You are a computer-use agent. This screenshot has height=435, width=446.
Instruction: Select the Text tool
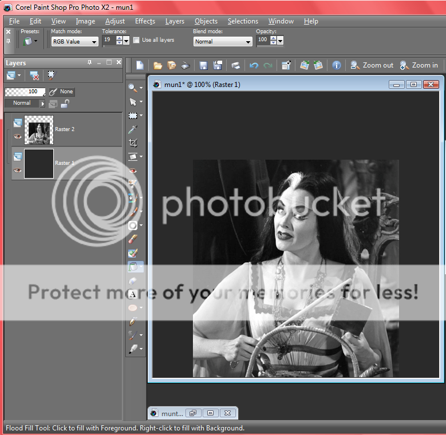pos(133,294)
